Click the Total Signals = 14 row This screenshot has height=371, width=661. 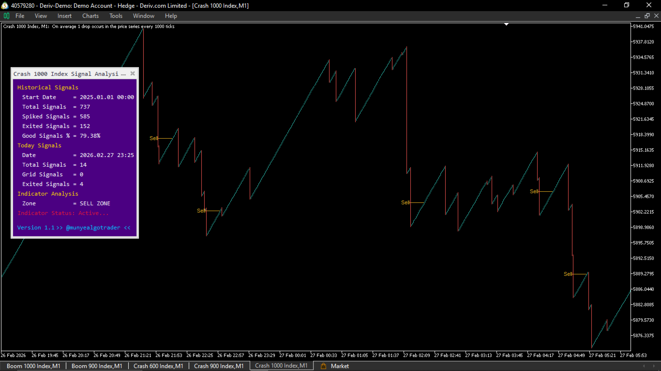(x=54, y=165)
